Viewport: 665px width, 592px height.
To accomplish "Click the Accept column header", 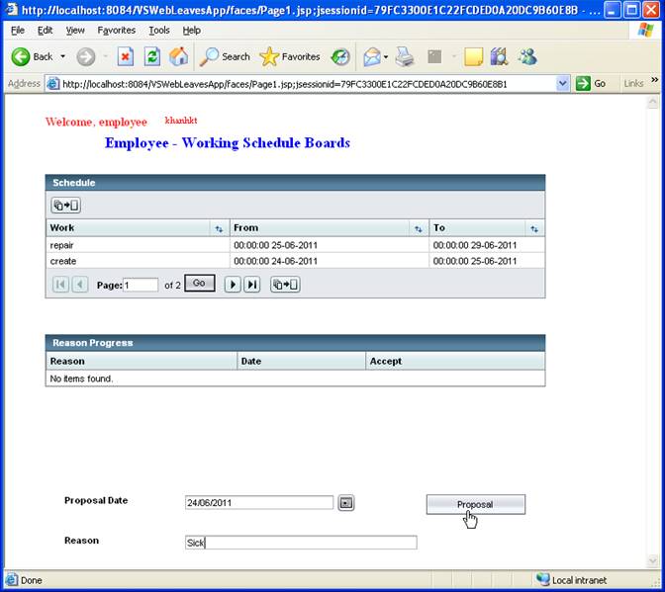I will coord(455,361).
